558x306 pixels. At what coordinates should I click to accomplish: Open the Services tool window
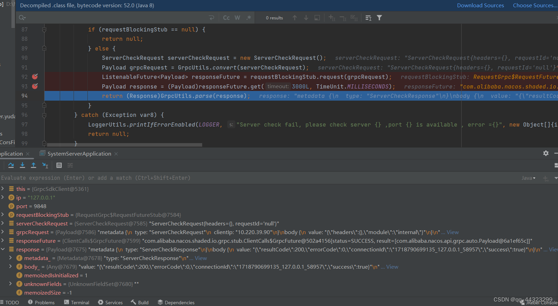[110, 302]
